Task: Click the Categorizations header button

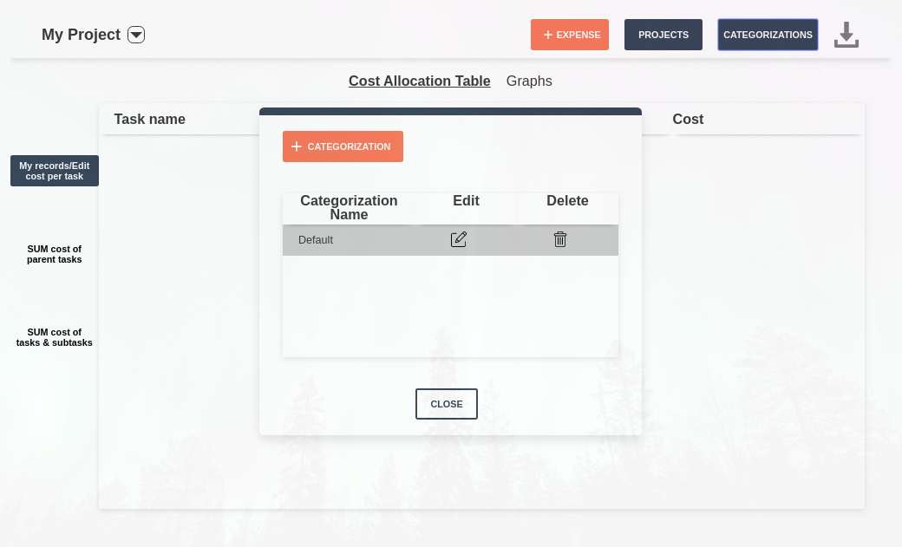Action: (768, 35)
